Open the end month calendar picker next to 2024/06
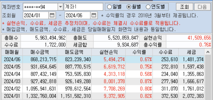This screenshot has height=100, width=213. click(94, 15)
